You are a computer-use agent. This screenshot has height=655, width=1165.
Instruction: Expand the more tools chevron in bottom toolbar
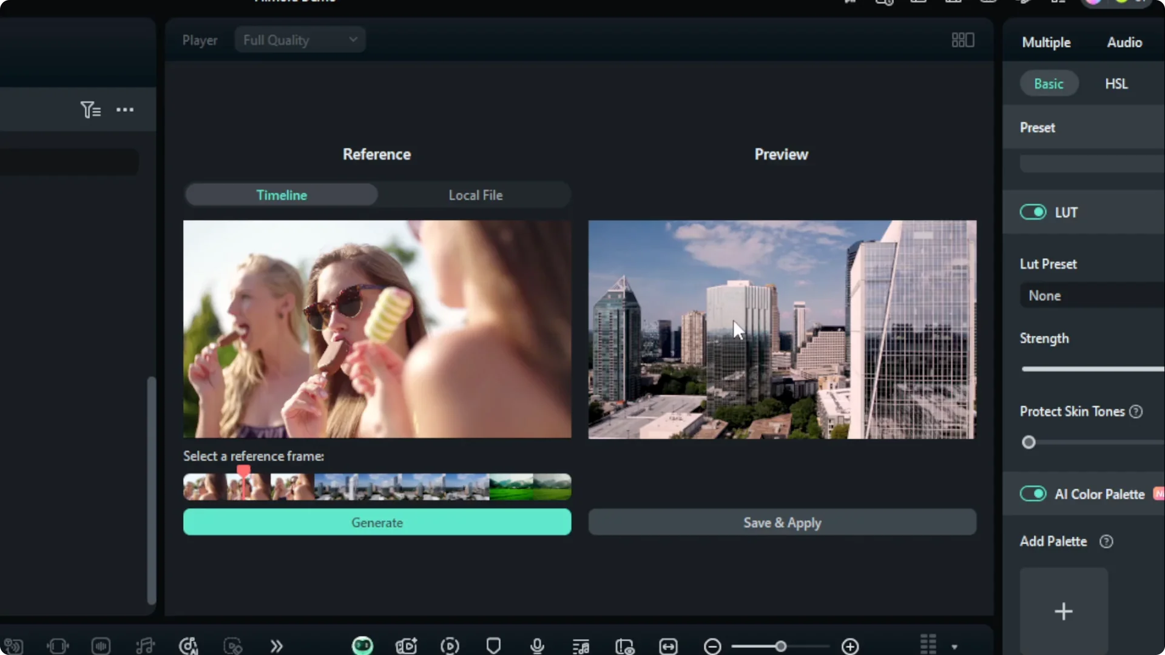pyautogui.click(x=276, y=646)
